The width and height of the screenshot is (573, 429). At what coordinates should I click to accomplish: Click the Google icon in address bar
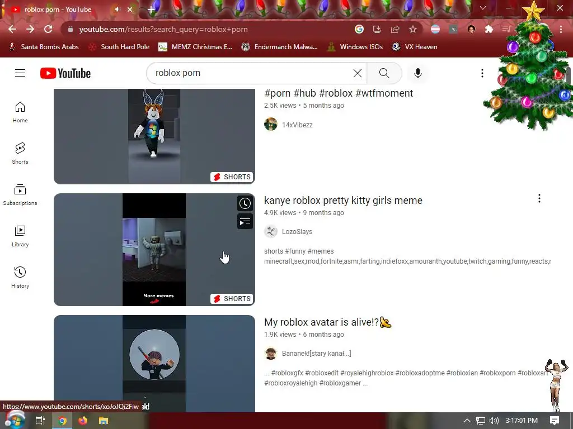(359, 29)
